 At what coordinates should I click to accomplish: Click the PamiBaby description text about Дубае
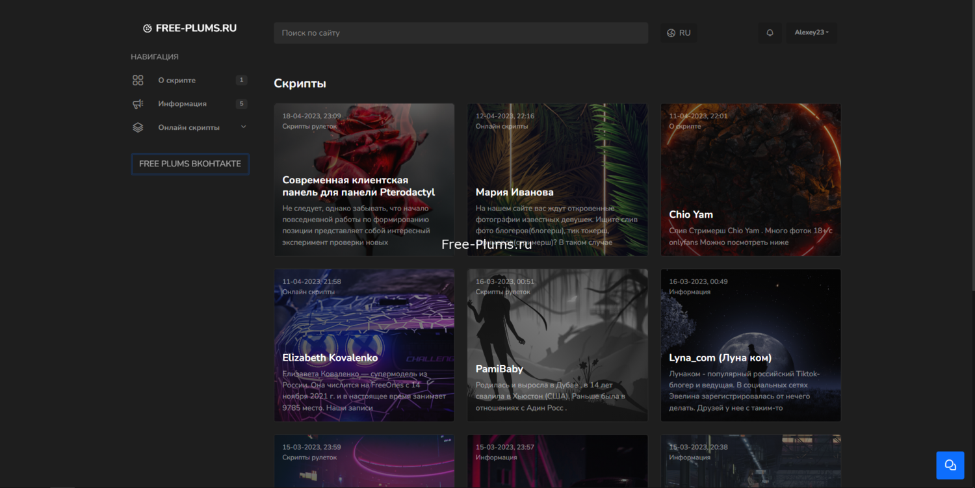[x=551, y=396]
